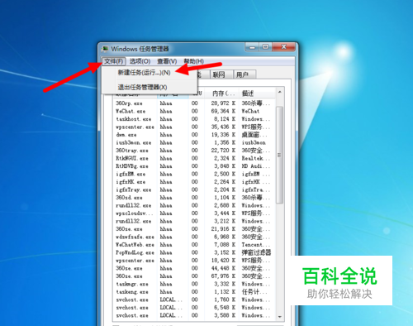Click the 桌面窗... description cell
Viewport: 413px width, 326px height.
[x=255, y=135]
